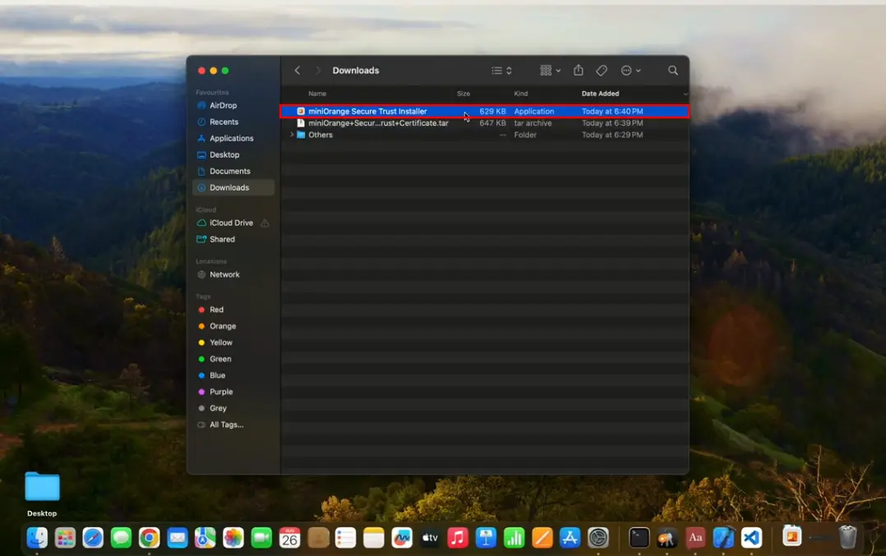Select AirDrop in the sidebar

pos(222,105)
